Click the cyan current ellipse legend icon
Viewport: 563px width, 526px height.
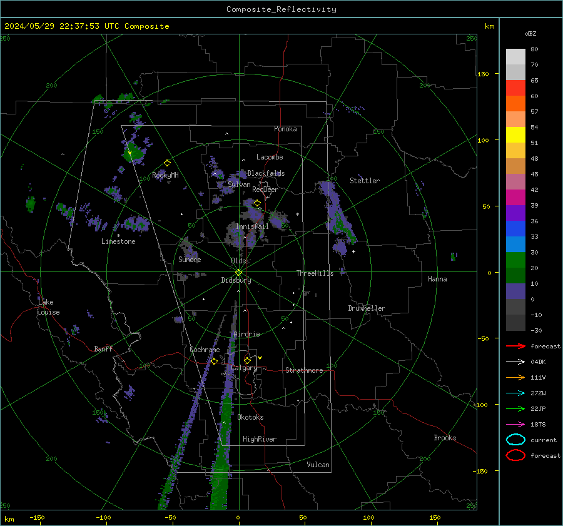pyautogui.click(x=515, y=440)
